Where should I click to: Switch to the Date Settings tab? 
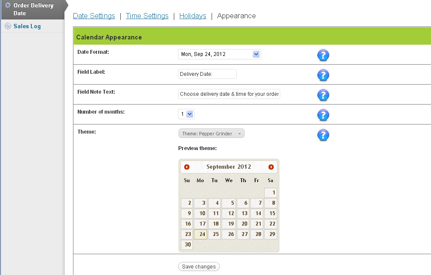94,16
